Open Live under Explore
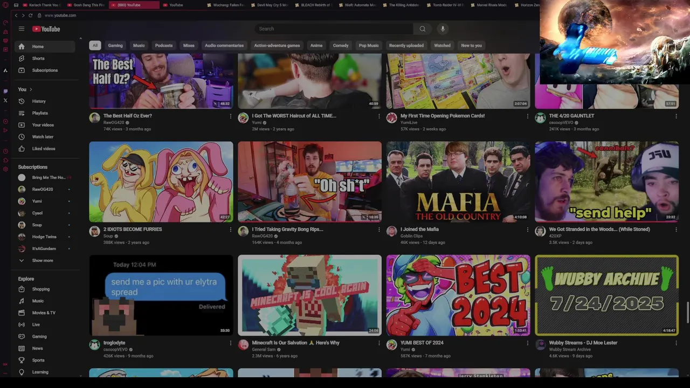Image resolution: width=690 pixels, height=388 pixels. click(45, 325)
